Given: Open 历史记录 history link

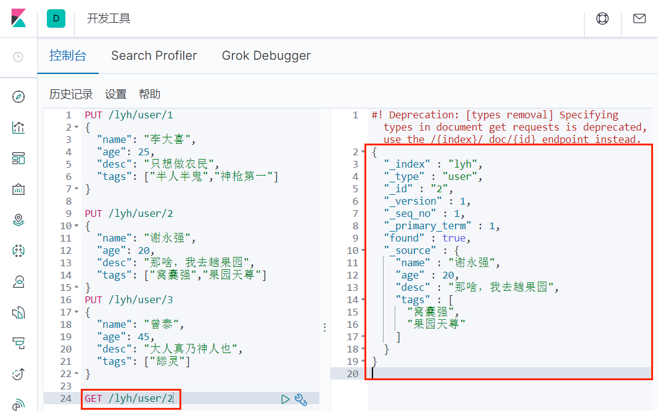Looking at the screenshot, I should [x=71, y=94].
